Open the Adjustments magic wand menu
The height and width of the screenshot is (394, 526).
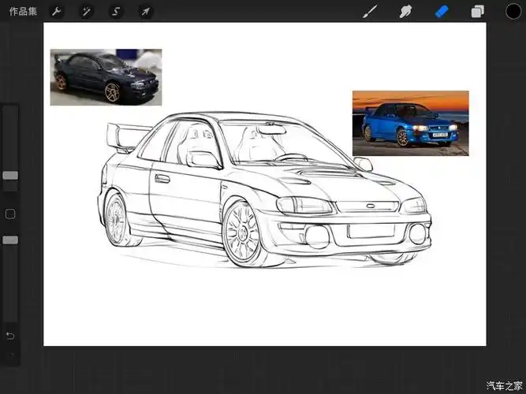tap(86, 11)
